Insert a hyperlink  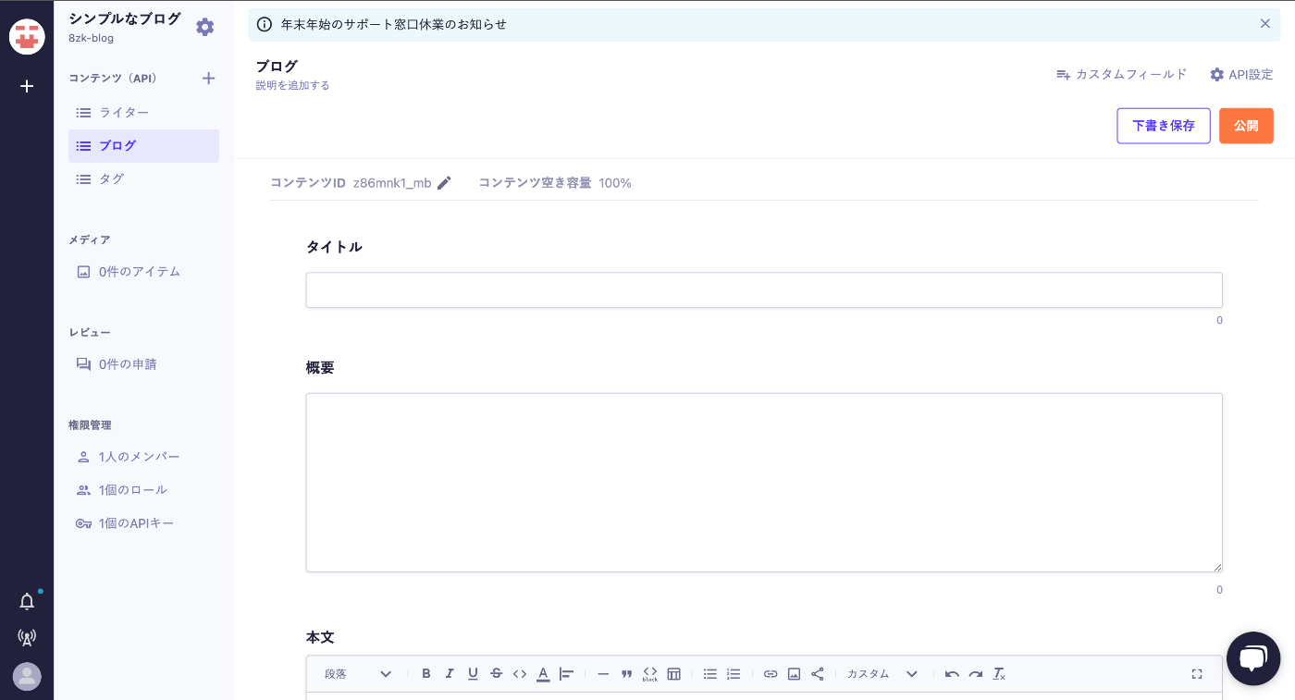point(771,674)
